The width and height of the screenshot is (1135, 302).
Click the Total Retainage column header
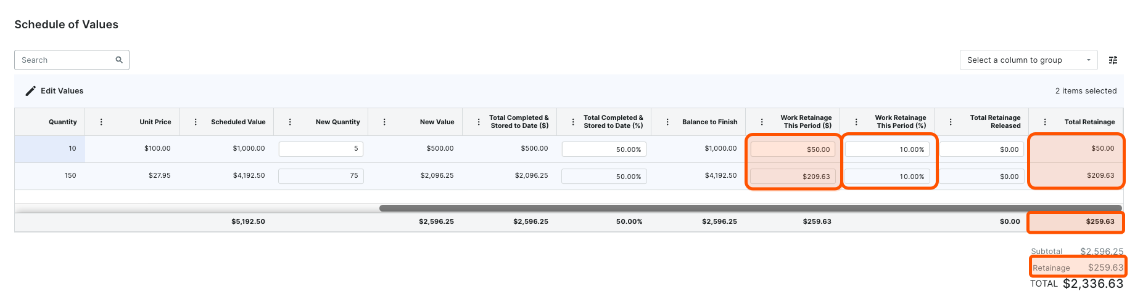pyautogui.click(x=1089, y=122)
